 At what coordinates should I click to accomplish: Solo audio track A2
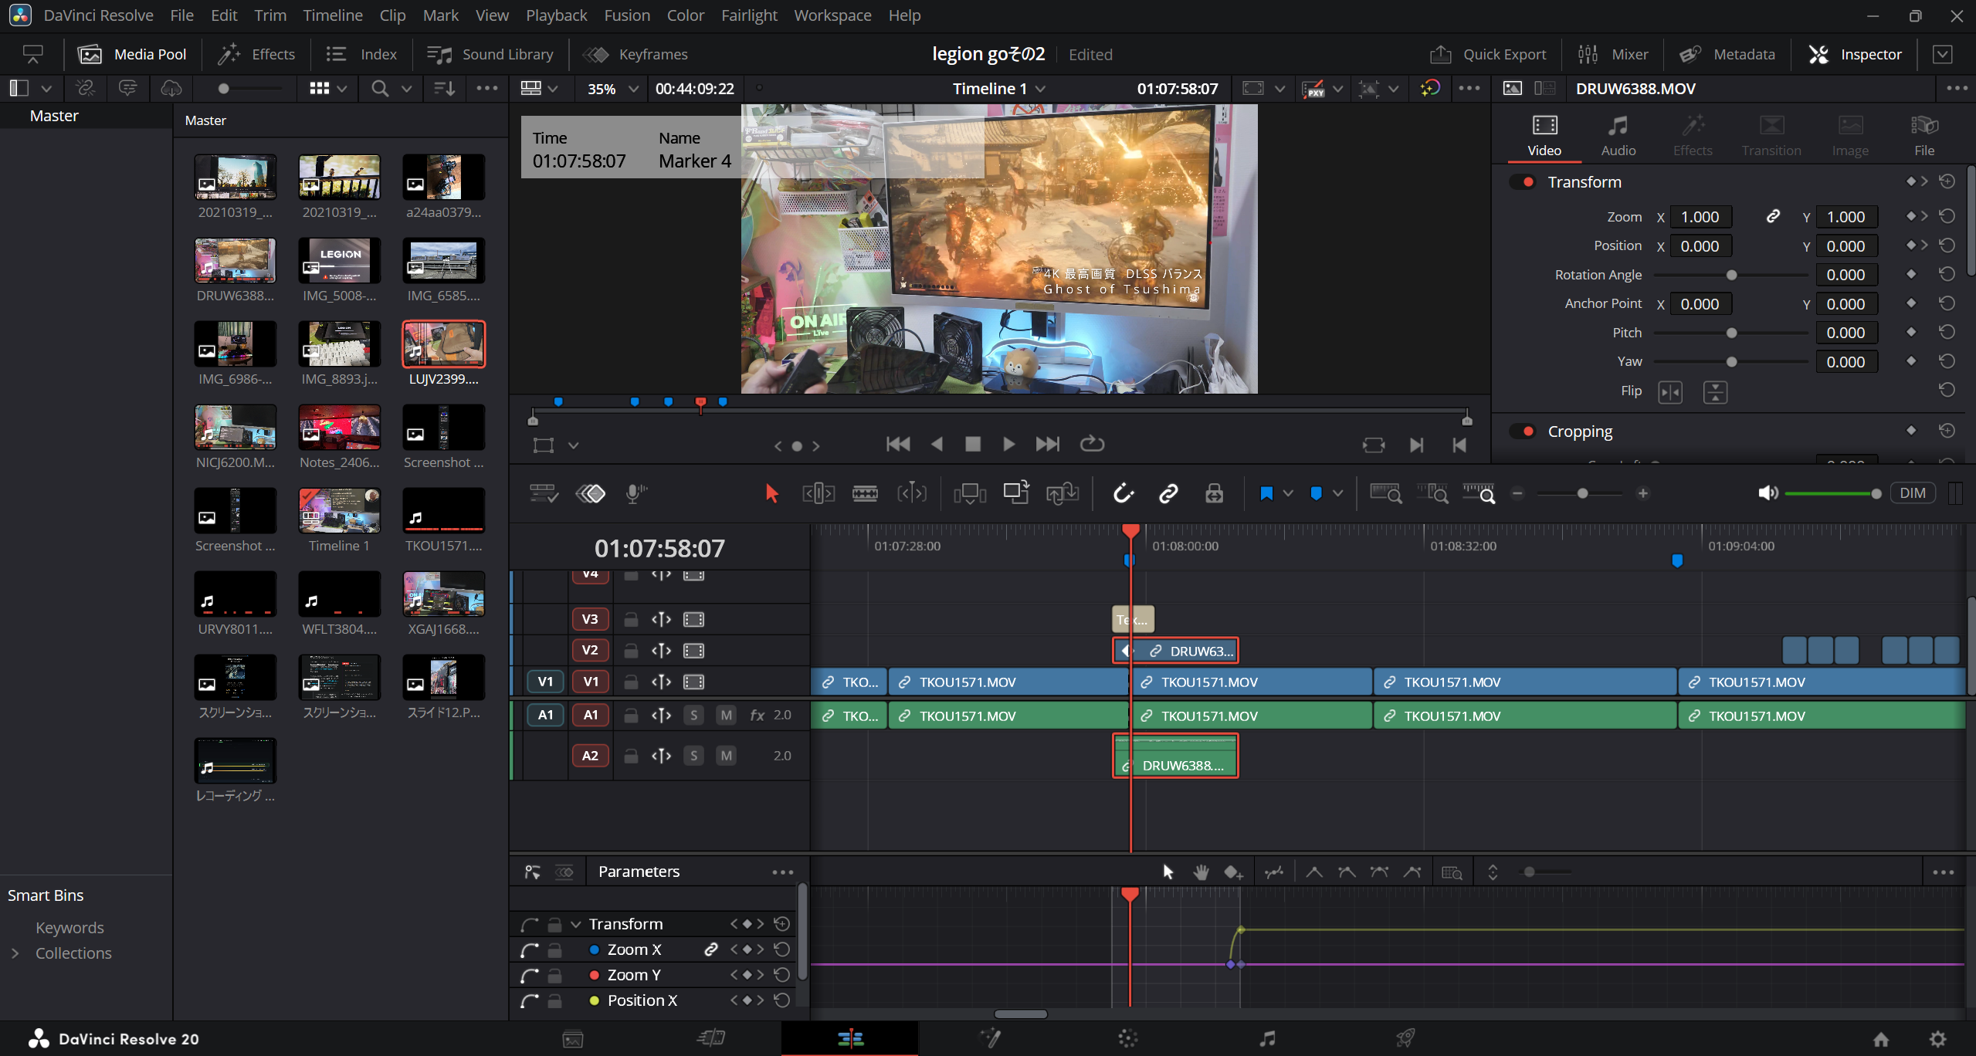693,756
